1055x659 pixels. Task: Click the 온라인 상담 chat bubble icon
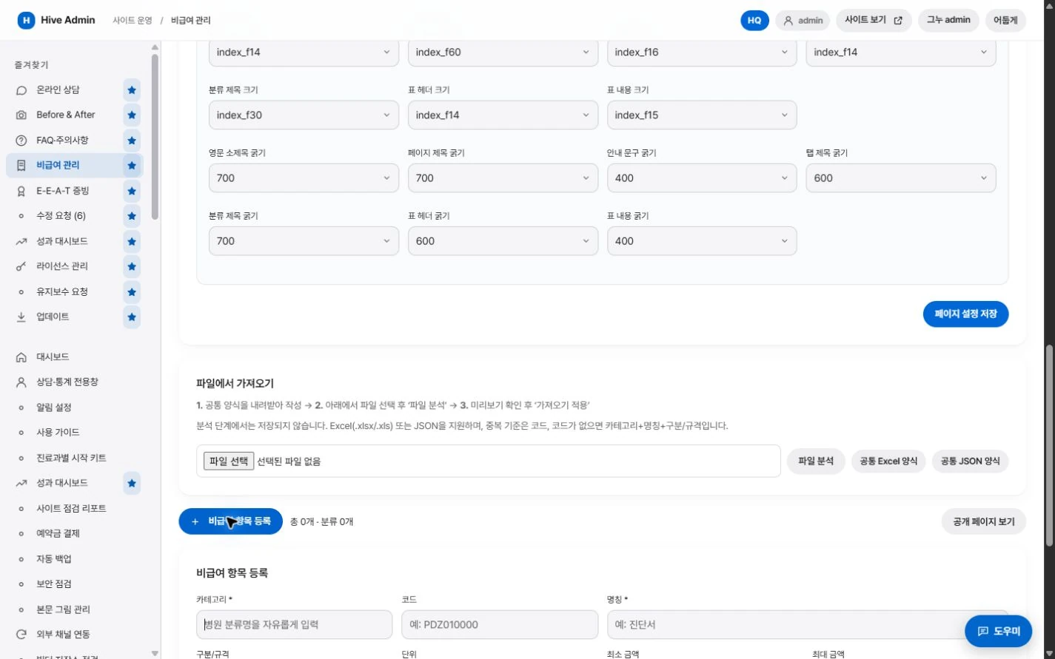21,90
